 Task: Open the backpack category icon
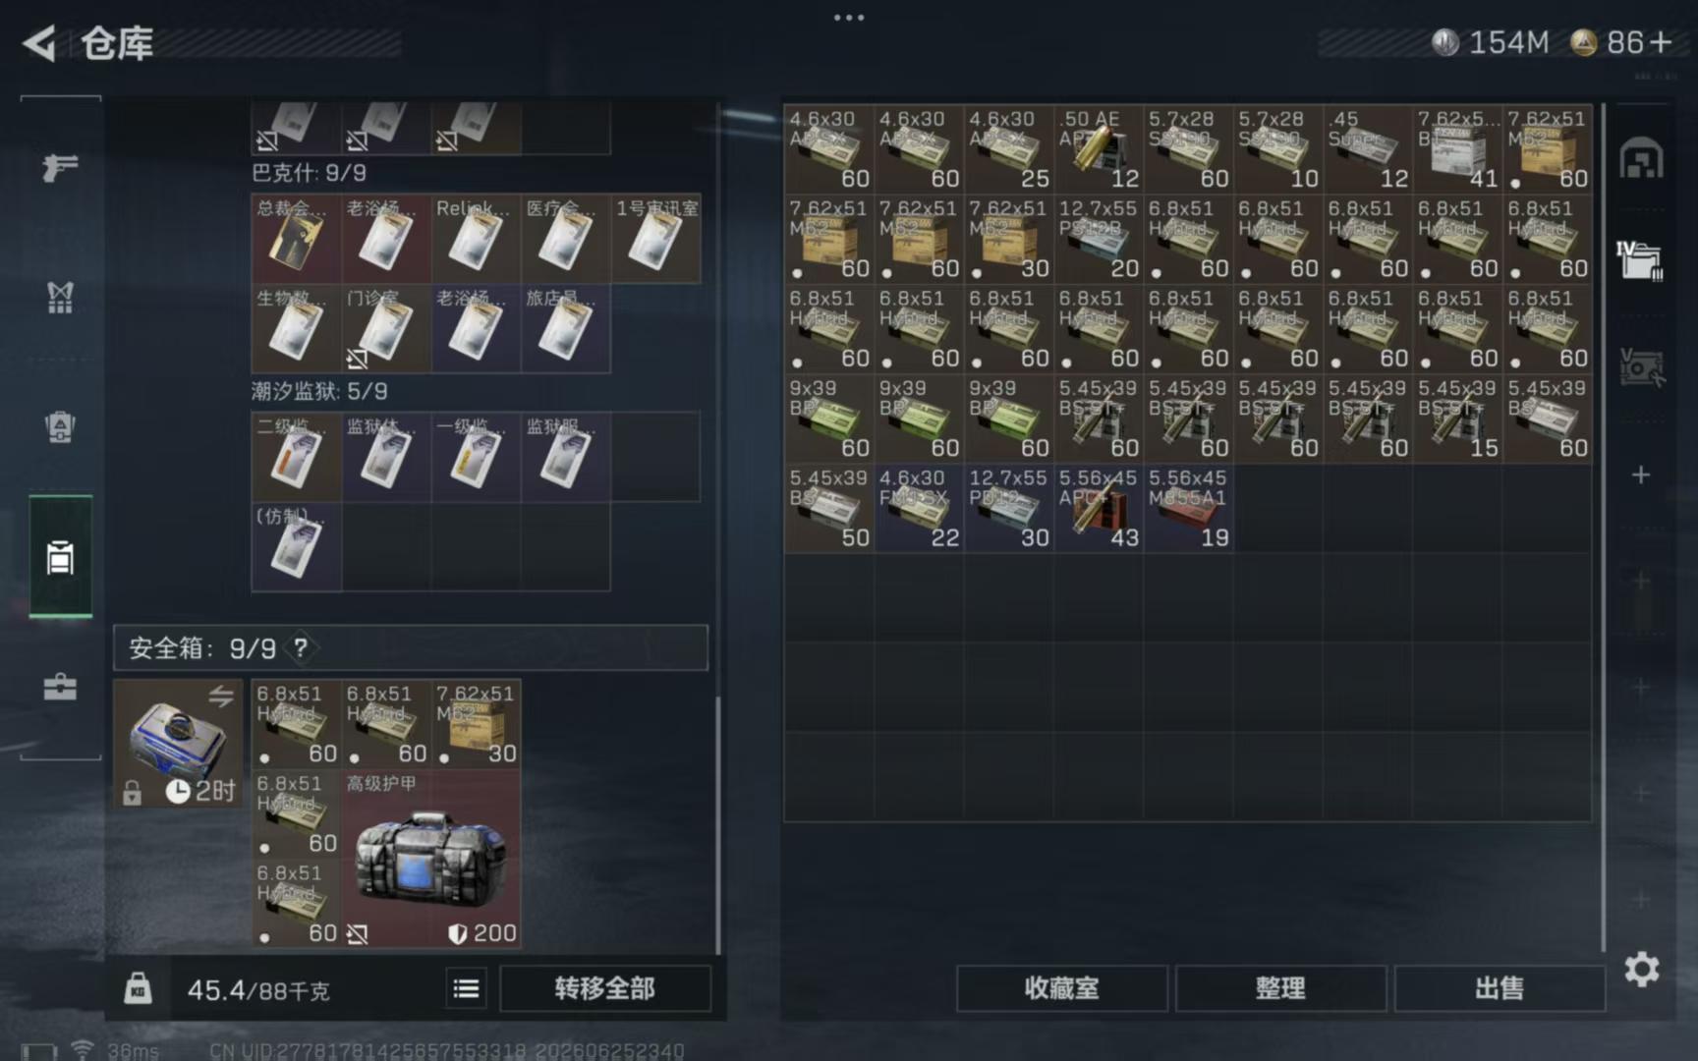pyautogui.click(x=60, y=426)
